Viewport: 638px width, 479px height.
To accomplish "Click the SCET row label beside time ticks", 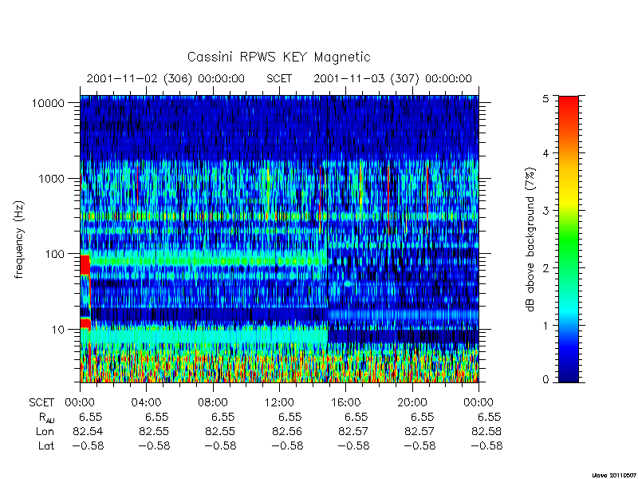I will tap(41, 403).
